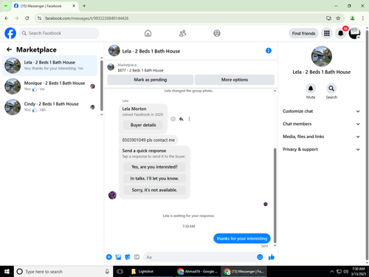Mute the conversation with bell icon

point(311,89)
